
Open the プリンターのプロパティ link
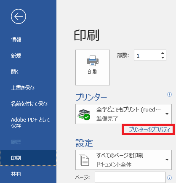[149, 130]
